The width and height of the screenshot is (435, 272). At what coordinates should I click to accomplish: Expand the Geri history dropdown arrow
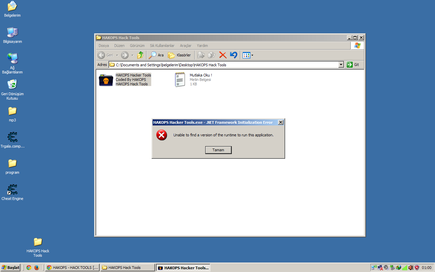tap(117, 55)
